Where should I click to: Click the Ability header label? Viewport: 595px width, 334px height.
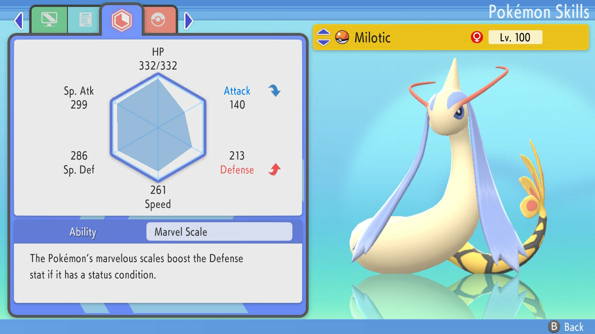(x=83, y=232)
